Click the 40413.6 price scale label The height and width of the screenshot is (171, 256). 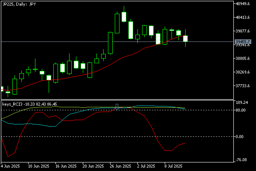(x=243, y=18)
